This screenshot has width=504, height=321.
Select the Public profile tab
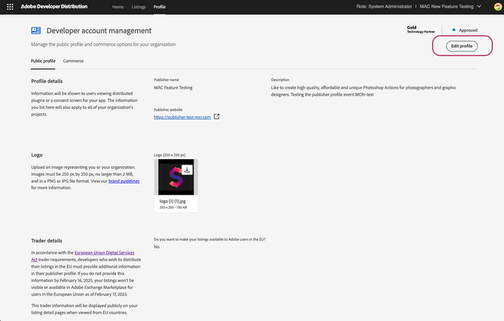point(43,61)
